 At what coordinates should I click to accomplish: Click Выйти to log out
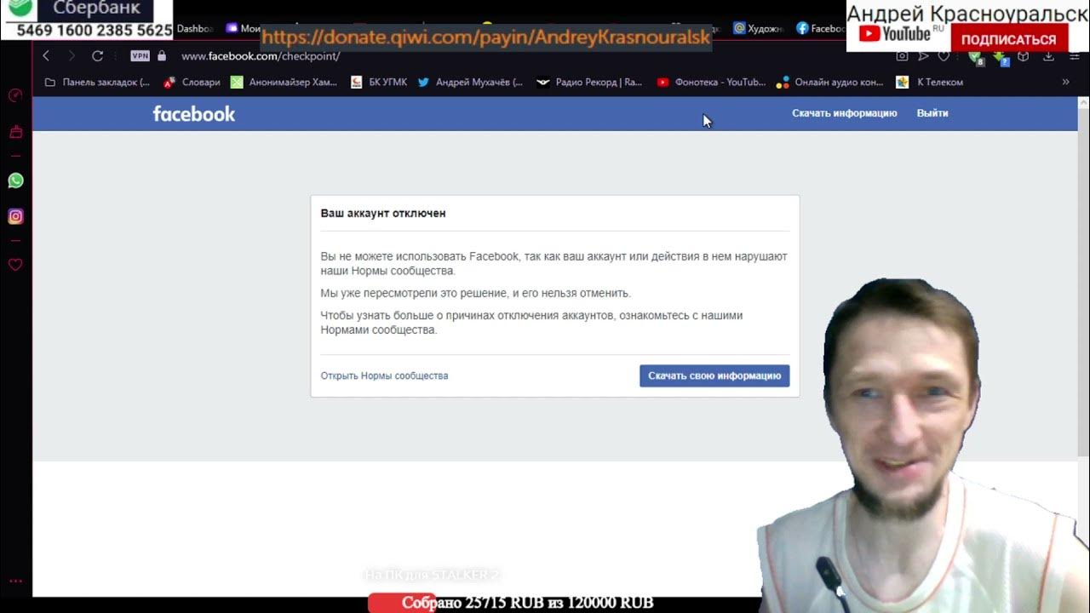(x=932, y=113)
